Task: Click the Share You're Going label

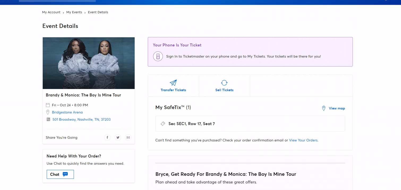Action: point(62,138)
